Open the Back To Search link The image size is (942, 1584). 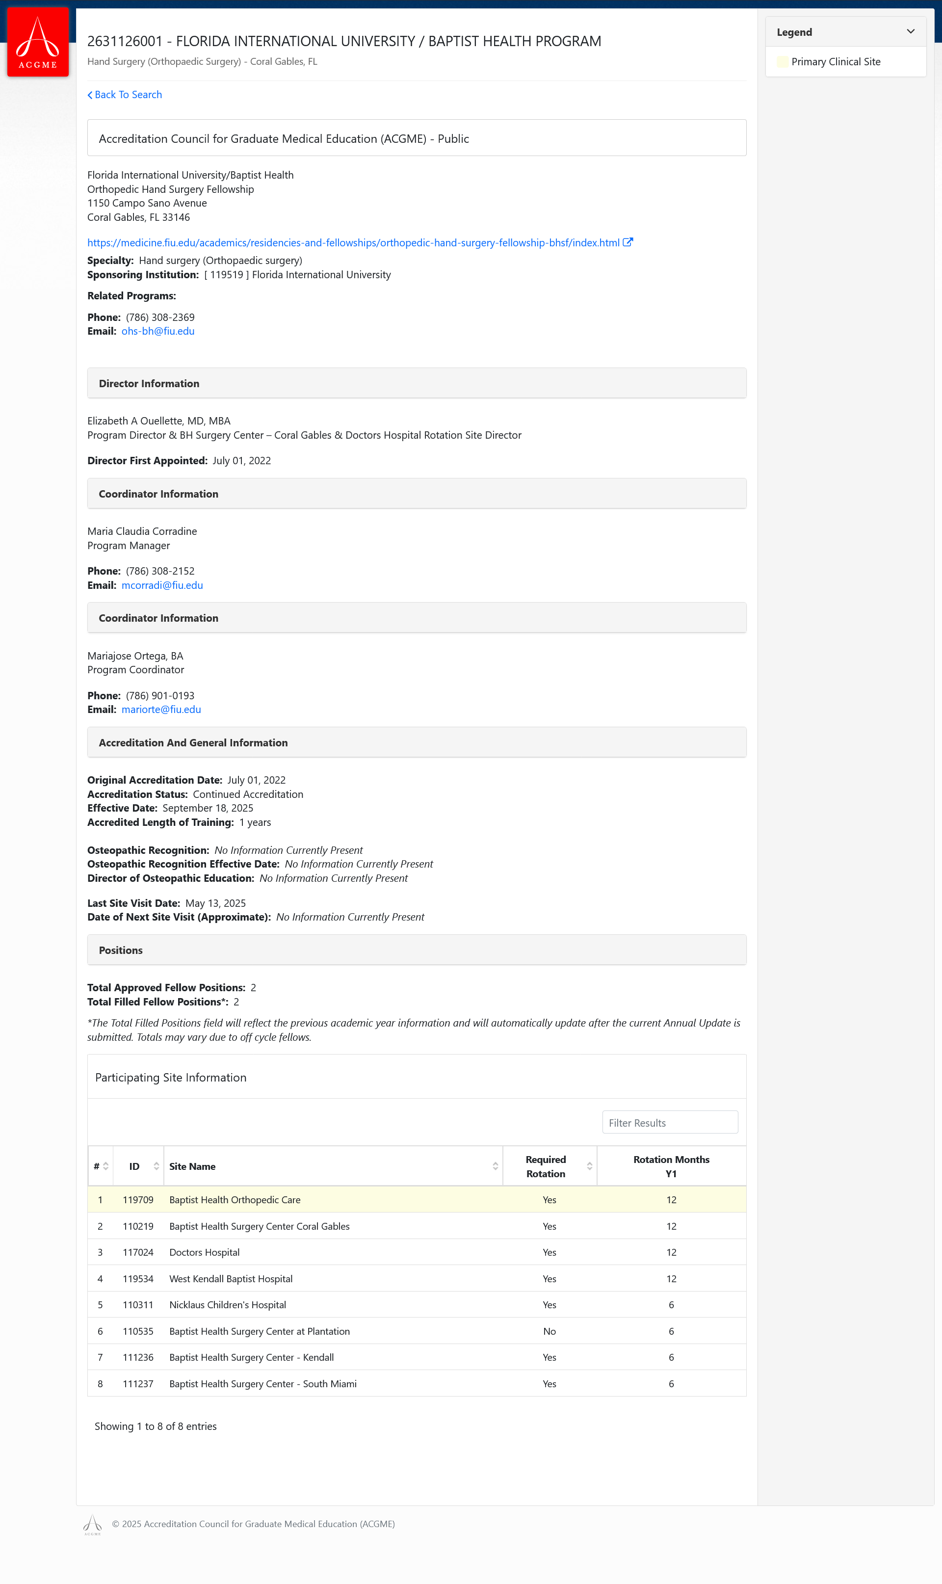128,95
